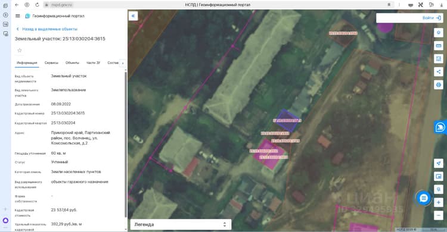Print the map with printer icon
The width and height of the screenshot is (447, 232).
439,85
